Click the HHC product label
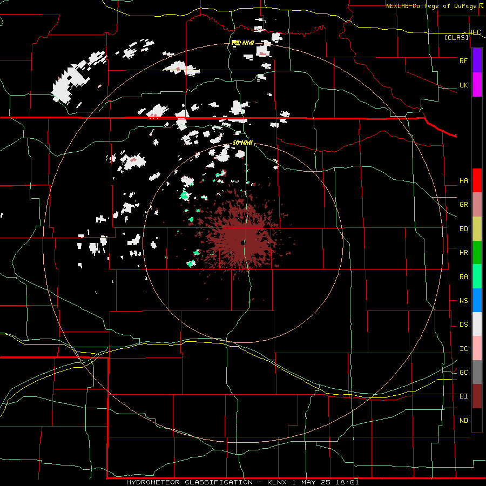 [x=474, y=32]
